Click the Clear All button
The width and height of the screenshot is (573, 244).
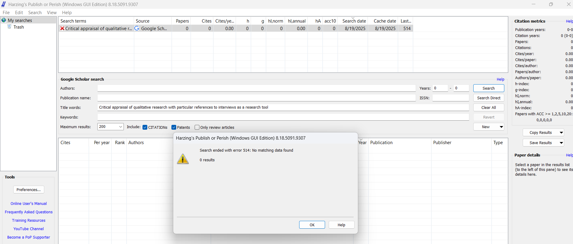tap(489, 107)
